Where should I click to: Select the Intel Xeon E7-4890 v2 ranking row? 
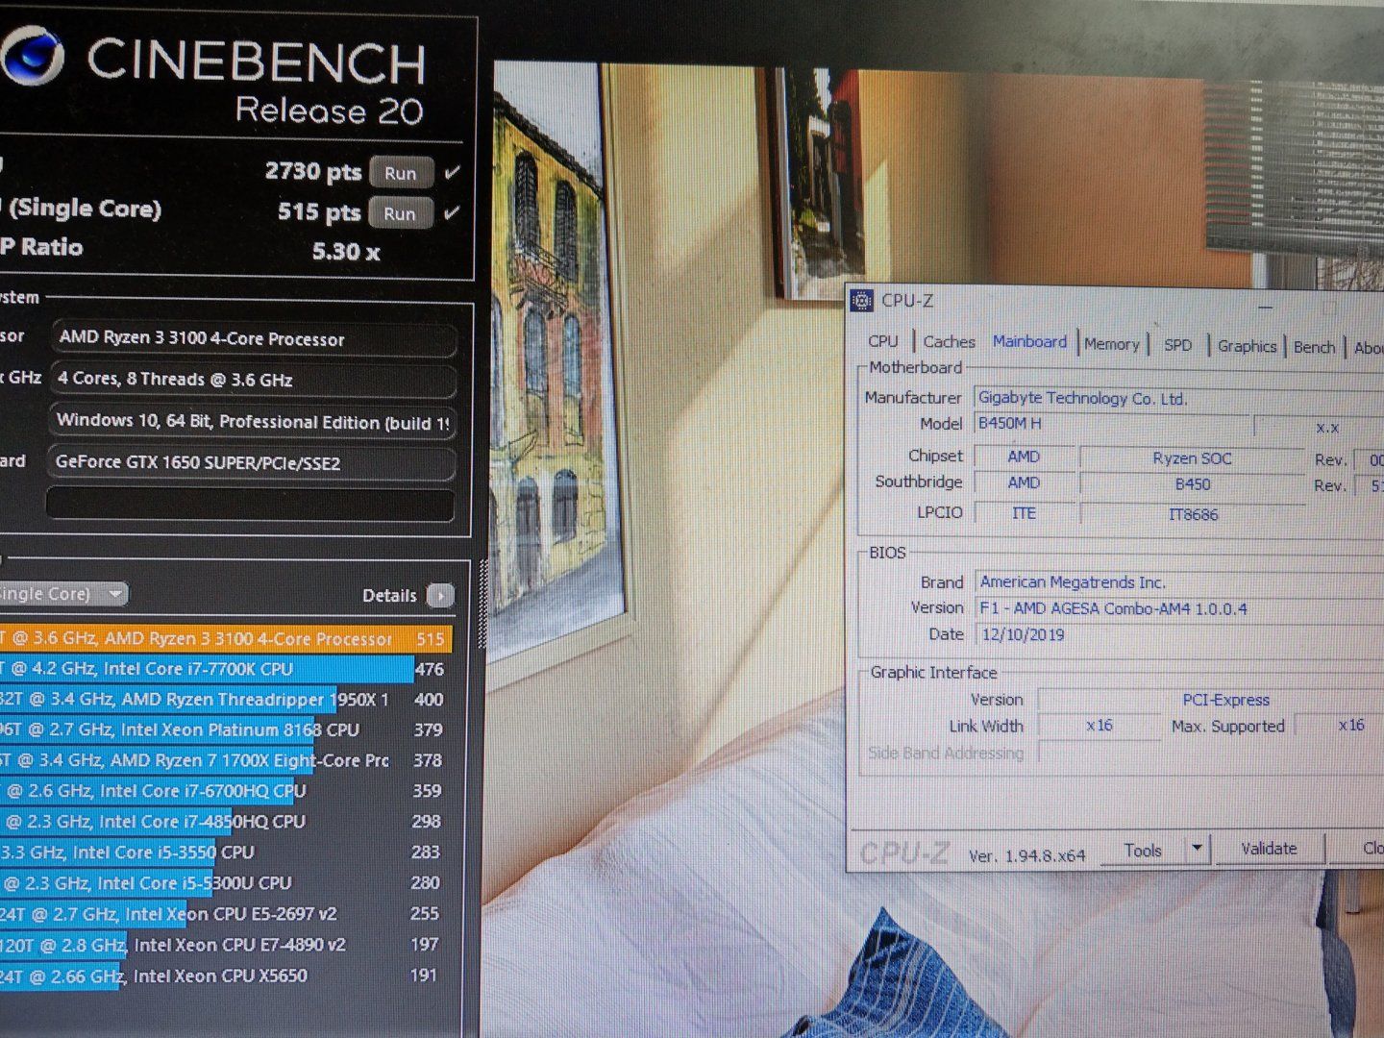tap(225, 945)
